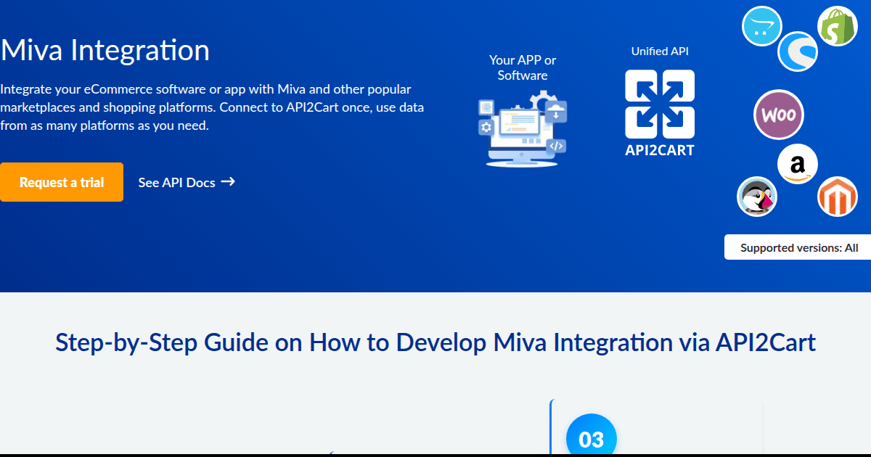Click the Integrate your eCommerce software paragraph

pos(212,107)
